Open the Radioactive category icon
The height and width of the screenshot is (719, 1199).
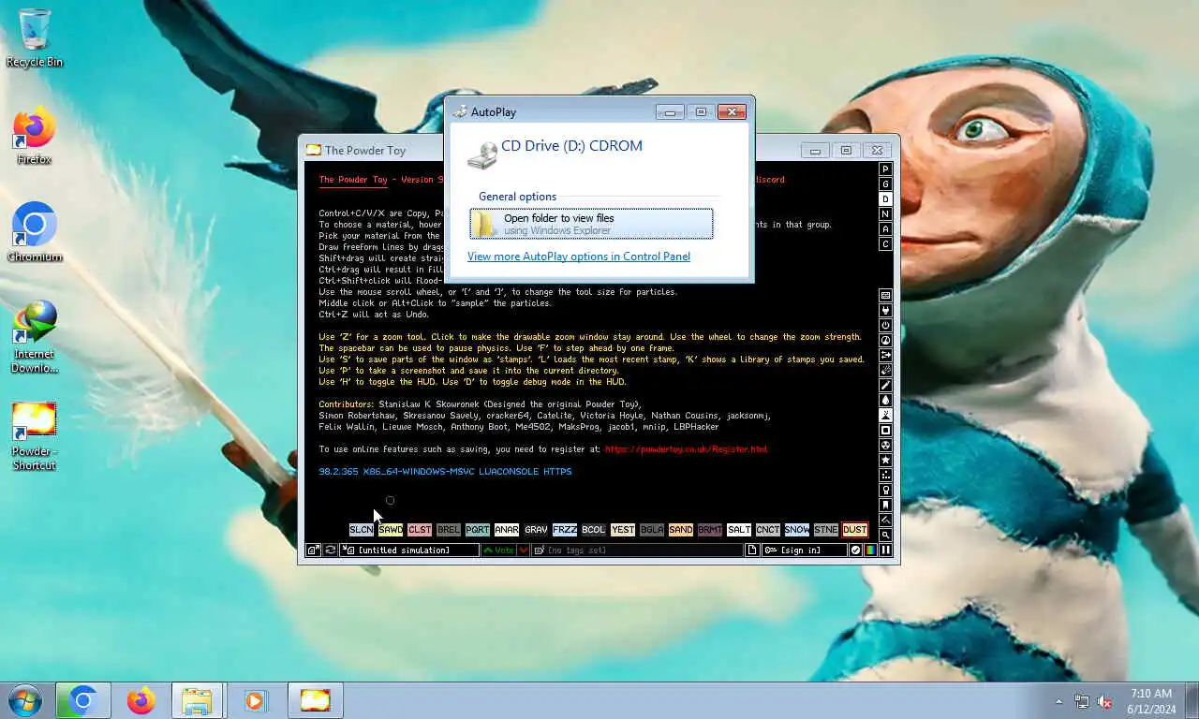(x=885, y=445)
